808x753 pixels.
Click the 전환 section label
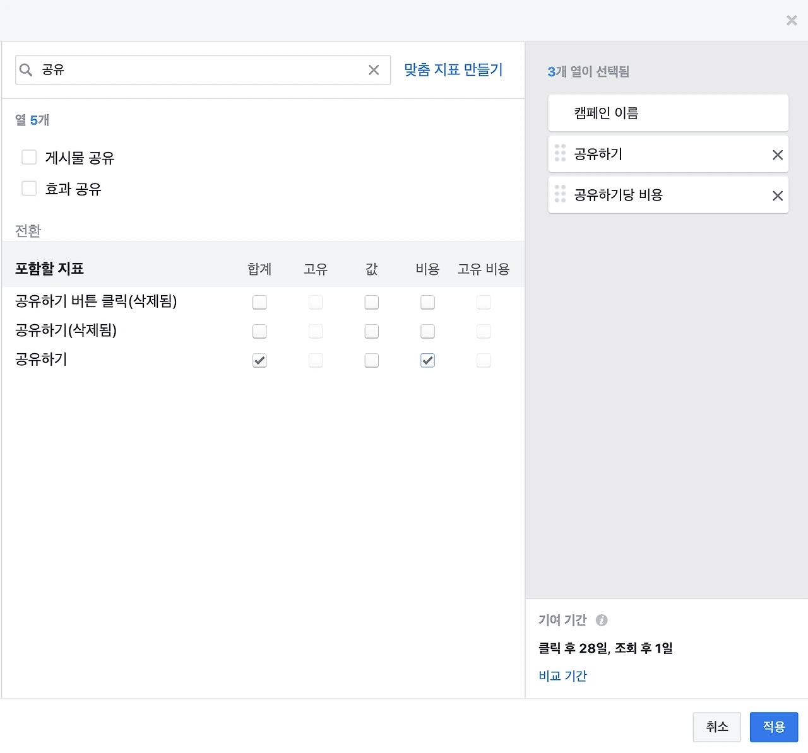coord(28,231)
